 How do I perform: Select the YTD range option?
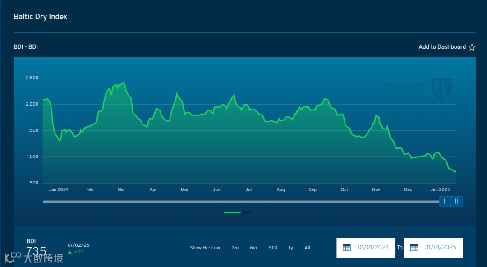(273, 248)
